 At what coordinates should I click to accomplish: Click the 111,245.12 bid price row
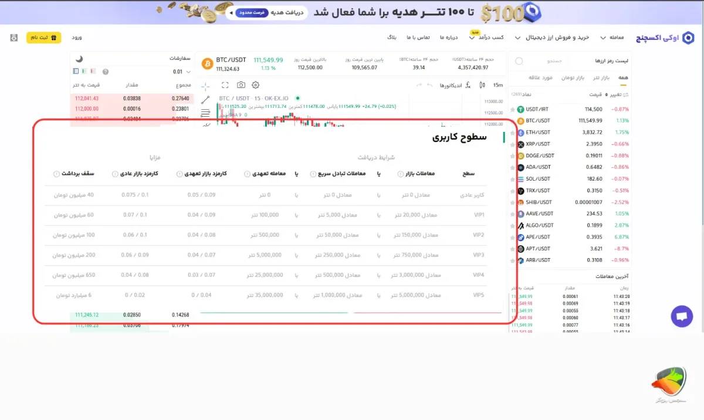coord(132,316)
